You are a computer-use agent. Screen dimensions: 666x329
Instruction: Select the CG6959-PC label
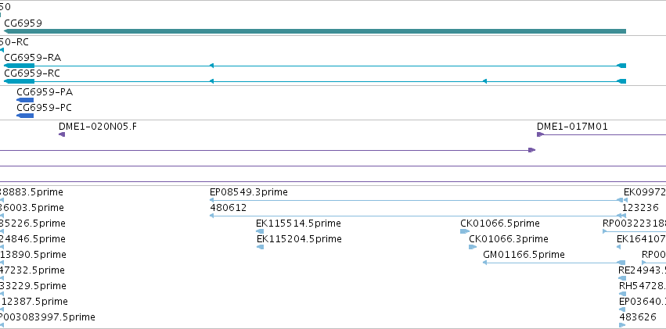44,108
